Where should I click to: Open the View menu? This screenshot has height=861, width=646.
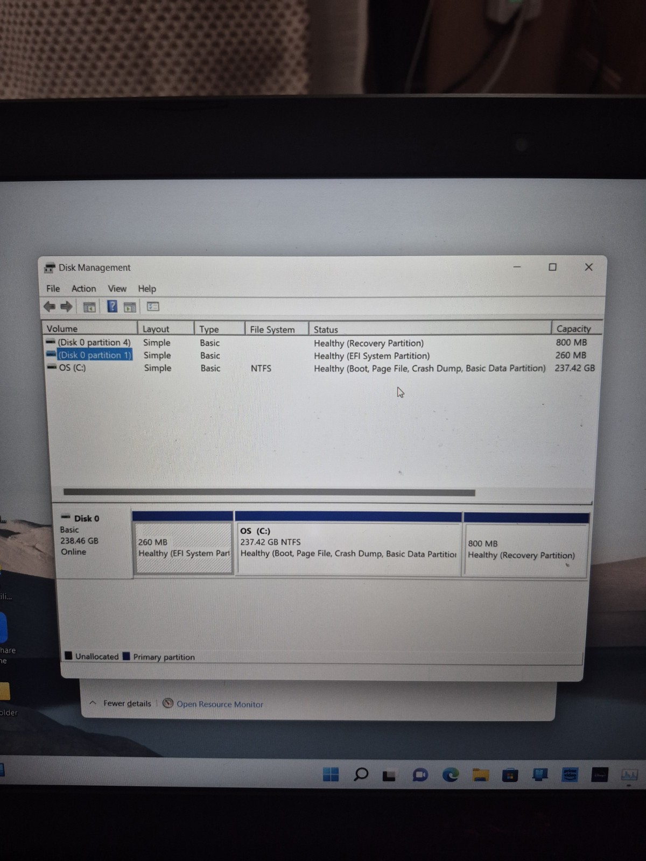pyautogui.click(x=117, y=288)
